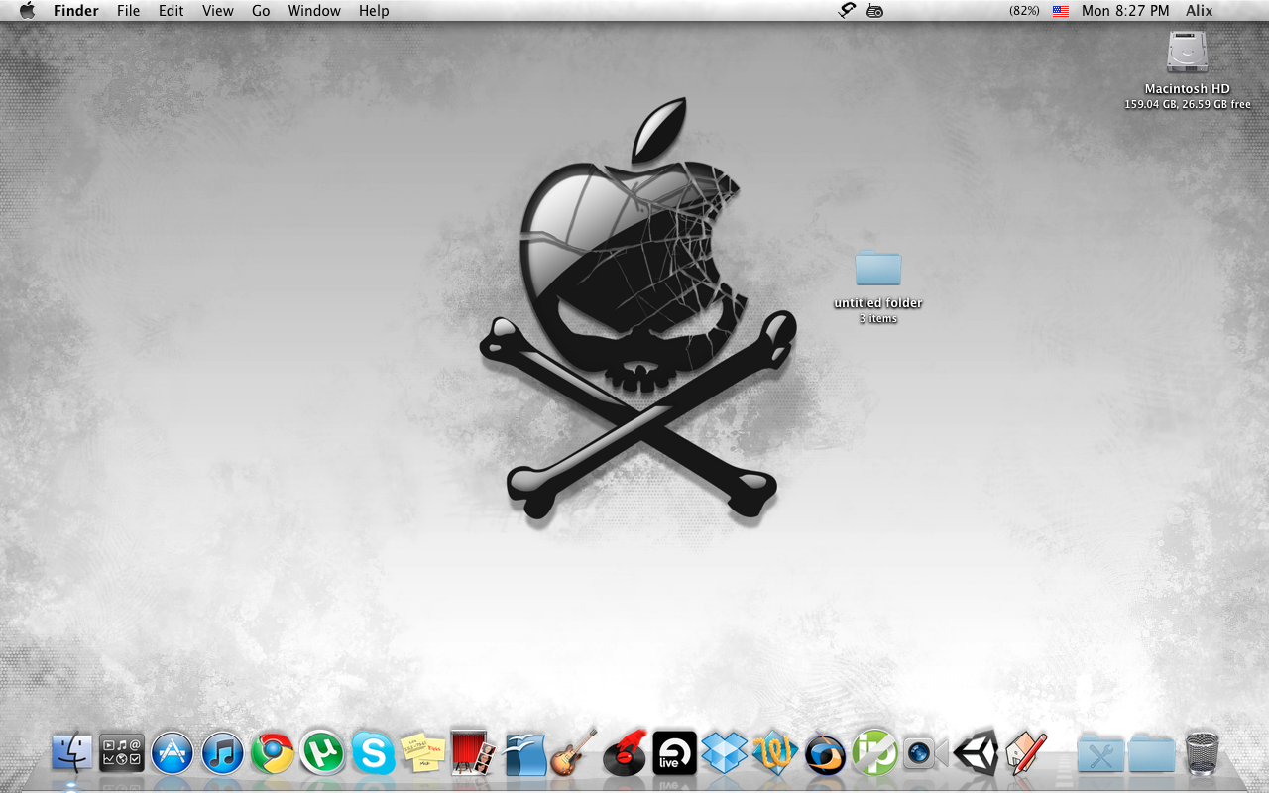Click the '3 items' text under folder

878,319
